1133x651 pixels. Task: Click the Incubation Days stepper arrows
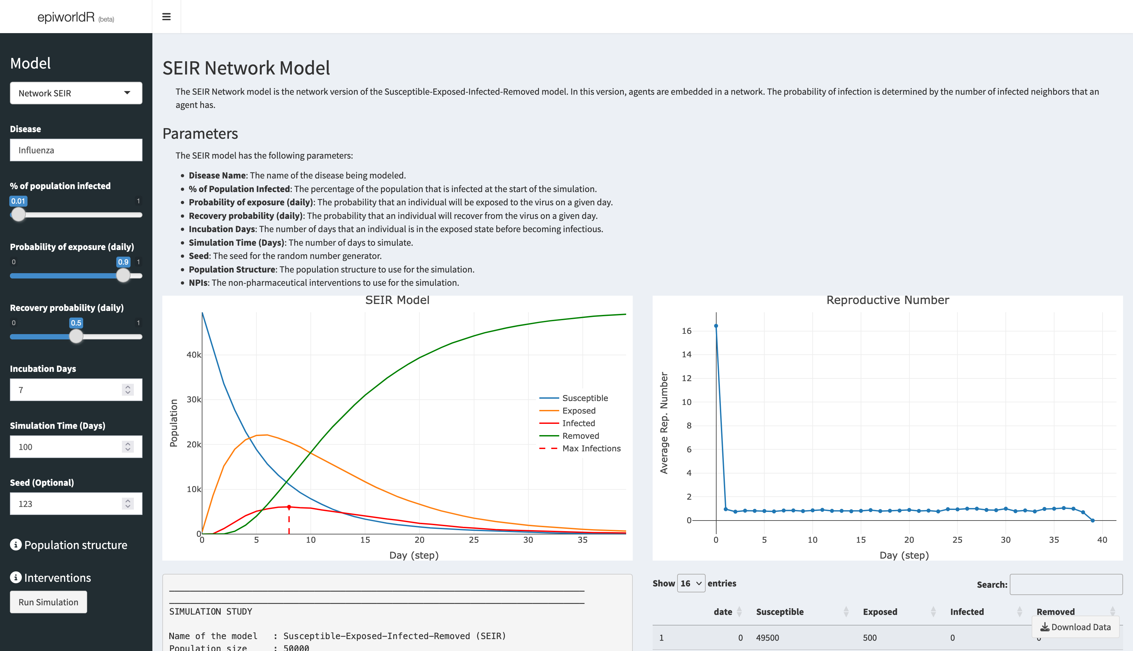coord(128,390)
